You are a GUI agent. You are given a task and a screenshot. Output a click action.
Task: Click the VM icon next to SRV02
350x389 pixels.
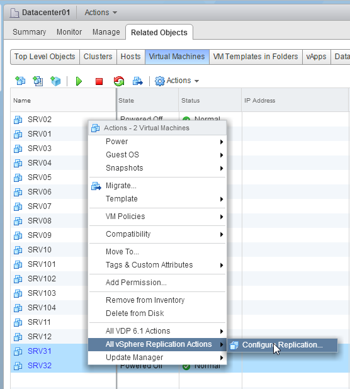point(18,120)
